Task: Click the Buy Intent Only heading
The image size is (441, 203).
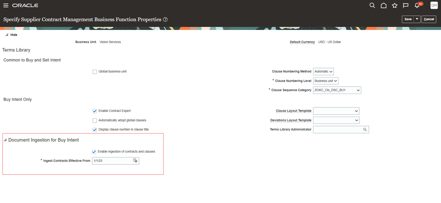Action: point(18,99)
